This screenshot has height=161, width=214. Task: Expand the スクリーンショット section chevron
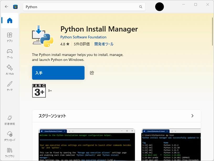tap(192, 116)
